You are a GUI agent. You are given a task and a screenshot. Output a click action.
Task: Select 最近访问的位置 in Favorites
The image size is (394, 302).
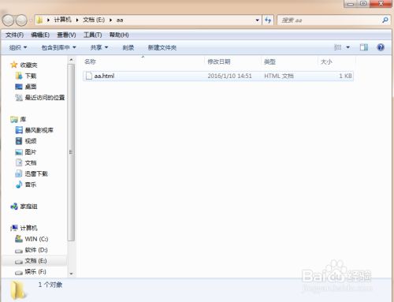click(x=45, y=98)
